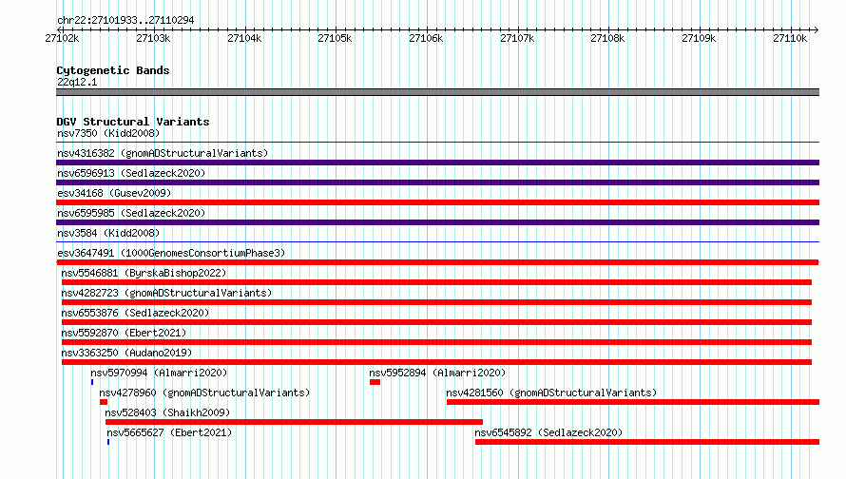This screenshot has width=846, height=479.
Task: Open esv34168 (Gusev2009) variant label
Action: 114,193
